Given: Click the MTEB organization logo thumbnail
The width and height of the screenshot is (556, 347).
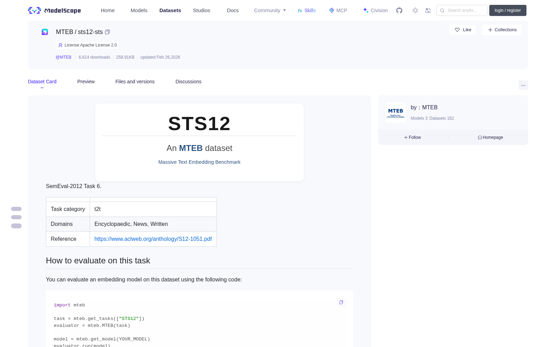Looking at the screenshot, I should point(395,112).
